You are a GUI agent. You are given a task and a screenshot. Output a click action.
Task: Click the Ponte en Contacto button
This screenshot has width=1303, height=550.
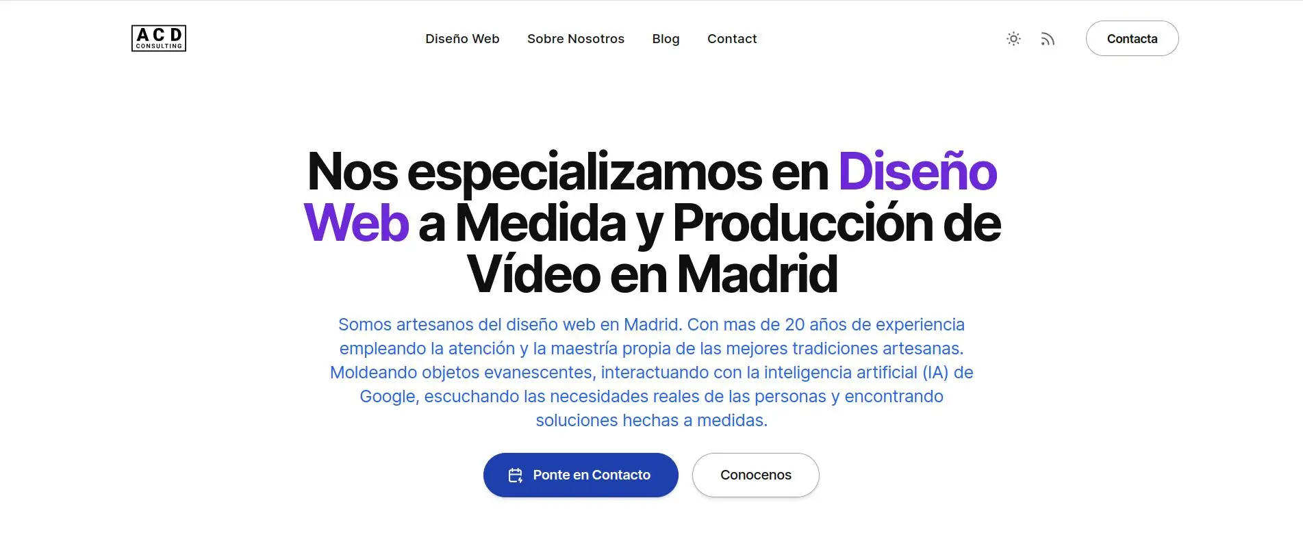click(x=581, y=475)
